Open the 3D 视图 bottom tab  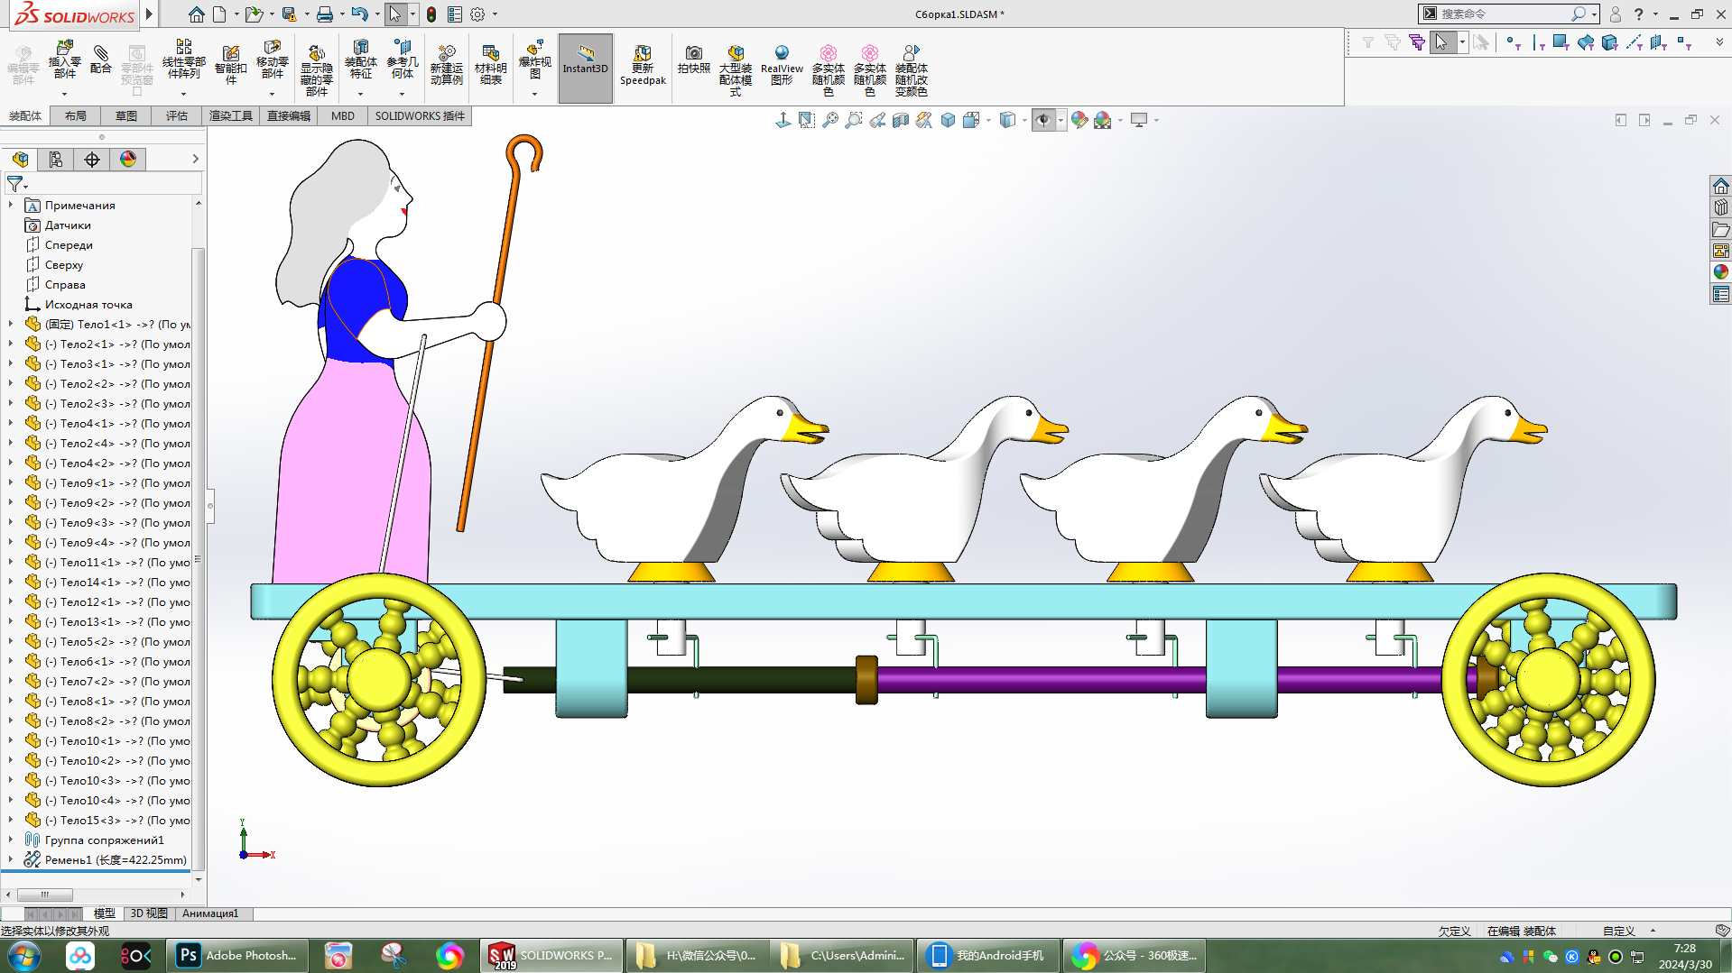(149, 913)
